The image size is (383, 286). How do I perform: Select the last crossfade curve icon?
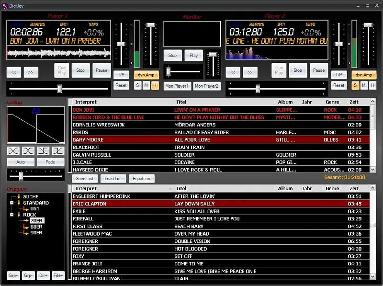(x=58, y=150)
